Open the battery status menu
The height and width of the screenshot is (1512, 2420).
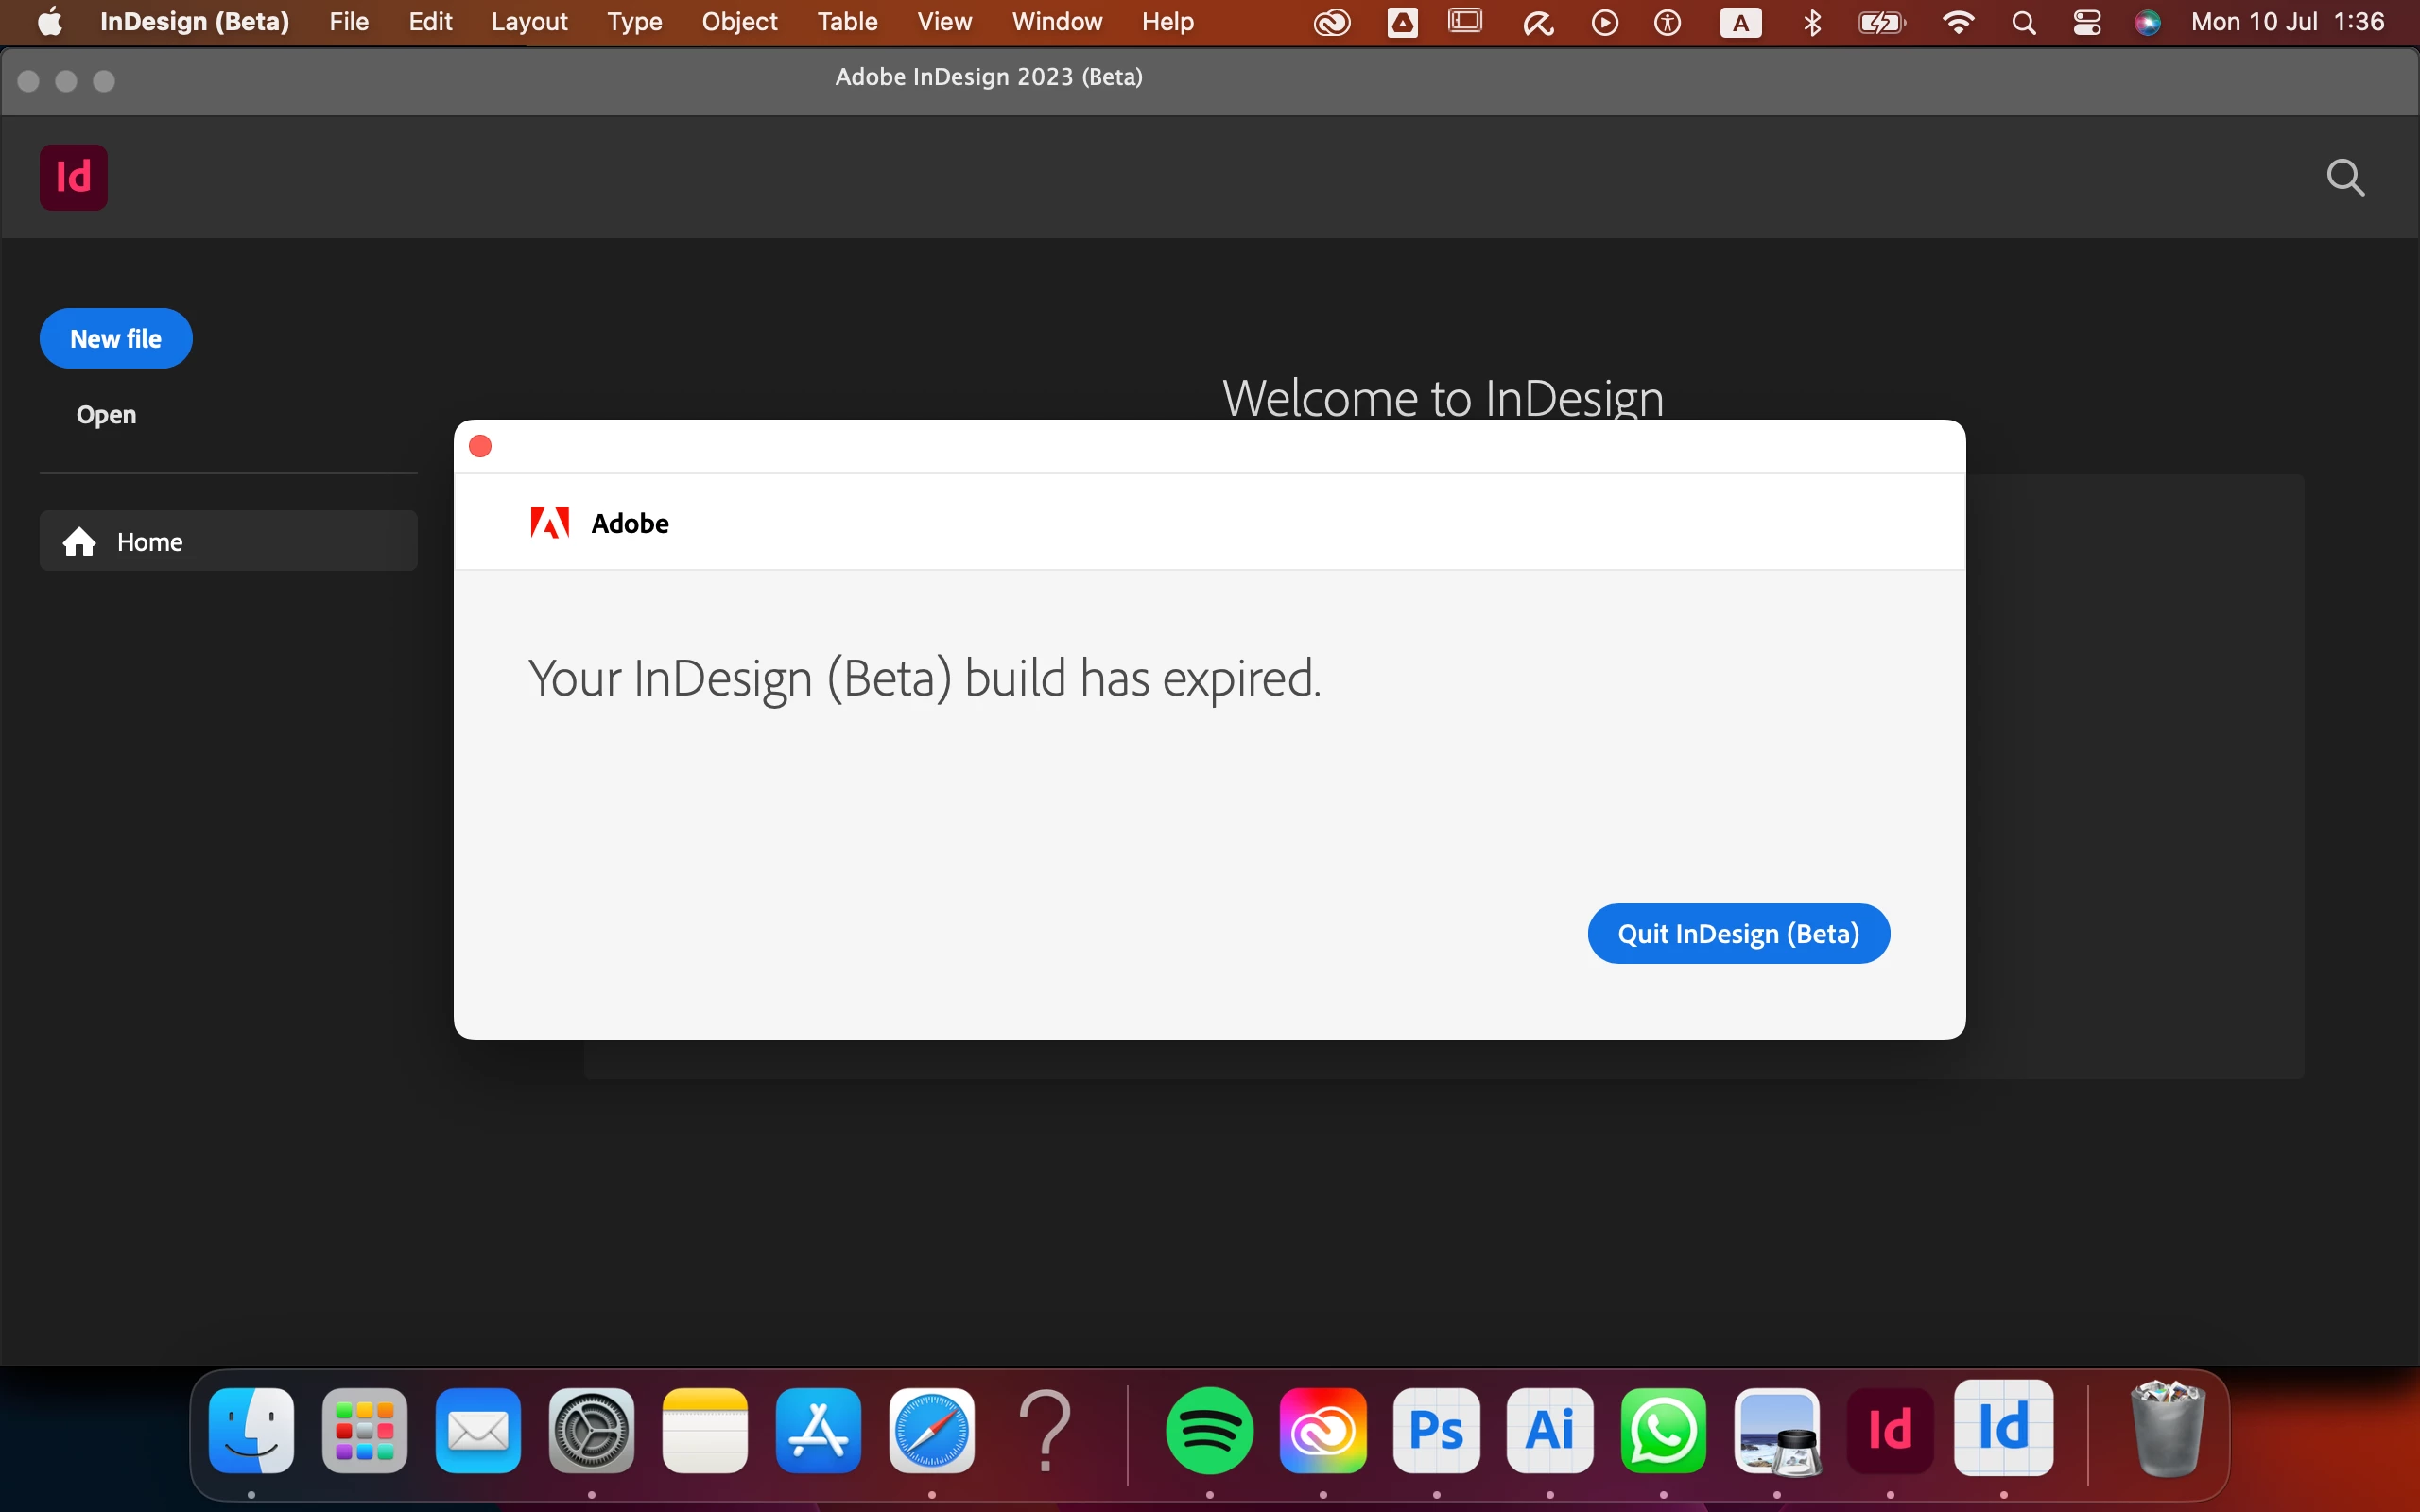[1881, 22]
